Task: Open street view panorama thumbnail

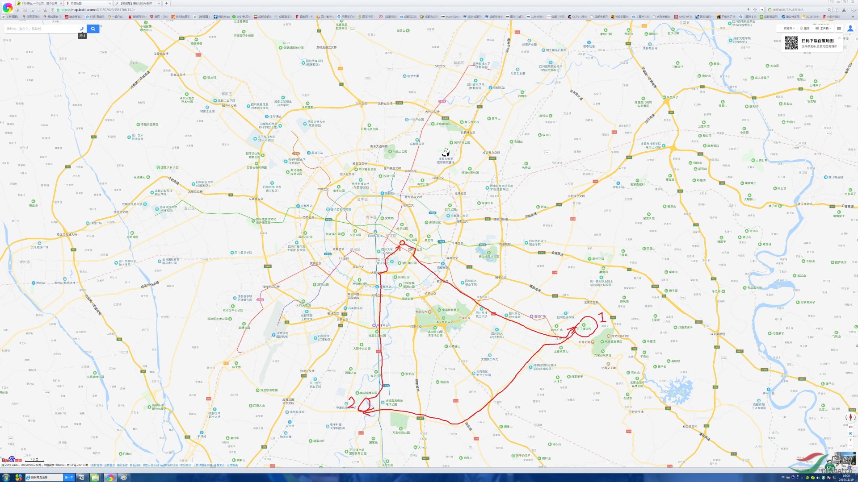Action: coord(845,458)
